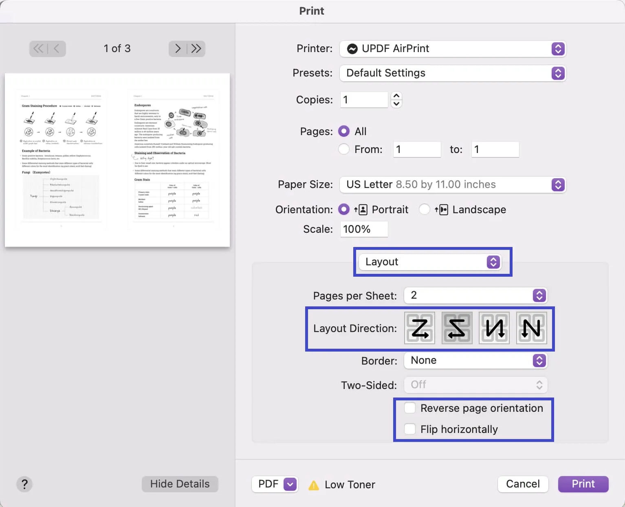Open the Layout options menu
The width and height of the screenshot is (625, 507).
(x=430, y=262)
